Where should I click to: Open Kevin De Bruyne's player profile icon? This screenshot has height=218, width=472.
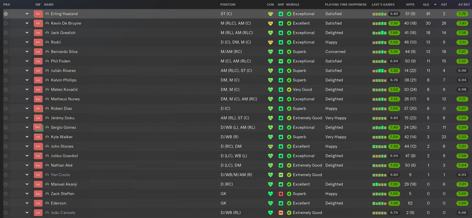[x=47, y=23]
